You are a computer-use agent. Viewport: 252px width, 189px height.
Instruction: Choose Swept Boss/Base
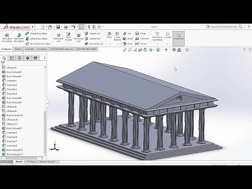[36, 34]
